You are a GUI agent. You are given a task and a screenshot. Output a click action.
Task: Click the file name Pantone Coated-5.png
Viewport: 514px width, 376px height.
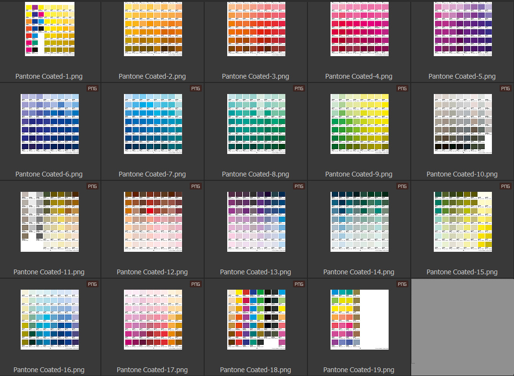tap(462, 76)
